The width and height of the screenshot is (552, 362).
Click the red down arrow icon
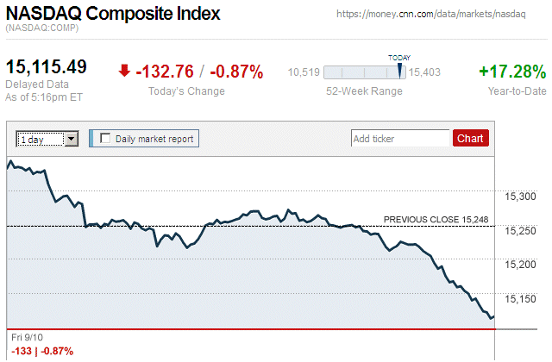tap(125, 70)
